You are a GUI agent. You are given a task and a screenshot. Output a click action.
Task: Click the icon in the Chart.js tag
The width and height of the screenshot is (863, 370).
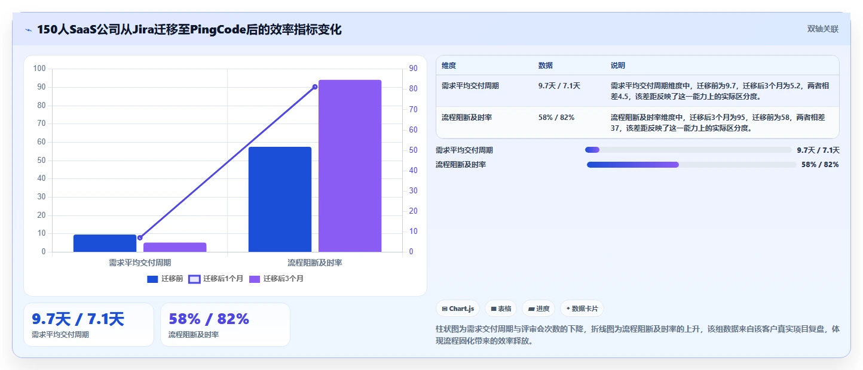pyautogui.click(x=445, y=309)
